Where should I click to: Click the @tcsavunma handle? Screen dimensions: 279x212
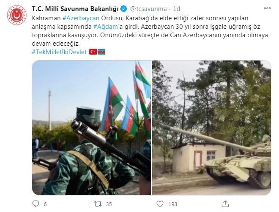(x=148, y=9)
